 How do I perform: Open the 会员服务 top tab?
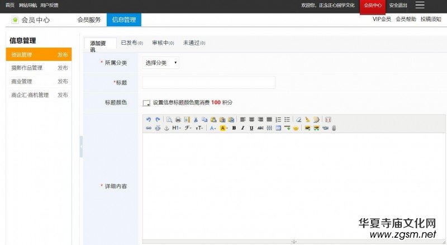coord(89,20)
